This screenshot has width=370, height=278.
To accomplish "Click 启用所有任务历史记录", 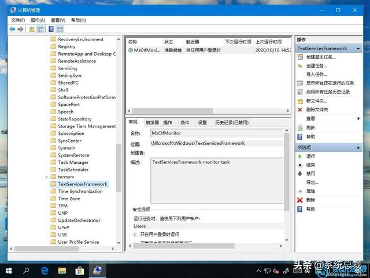I will (x=328, y=92).
